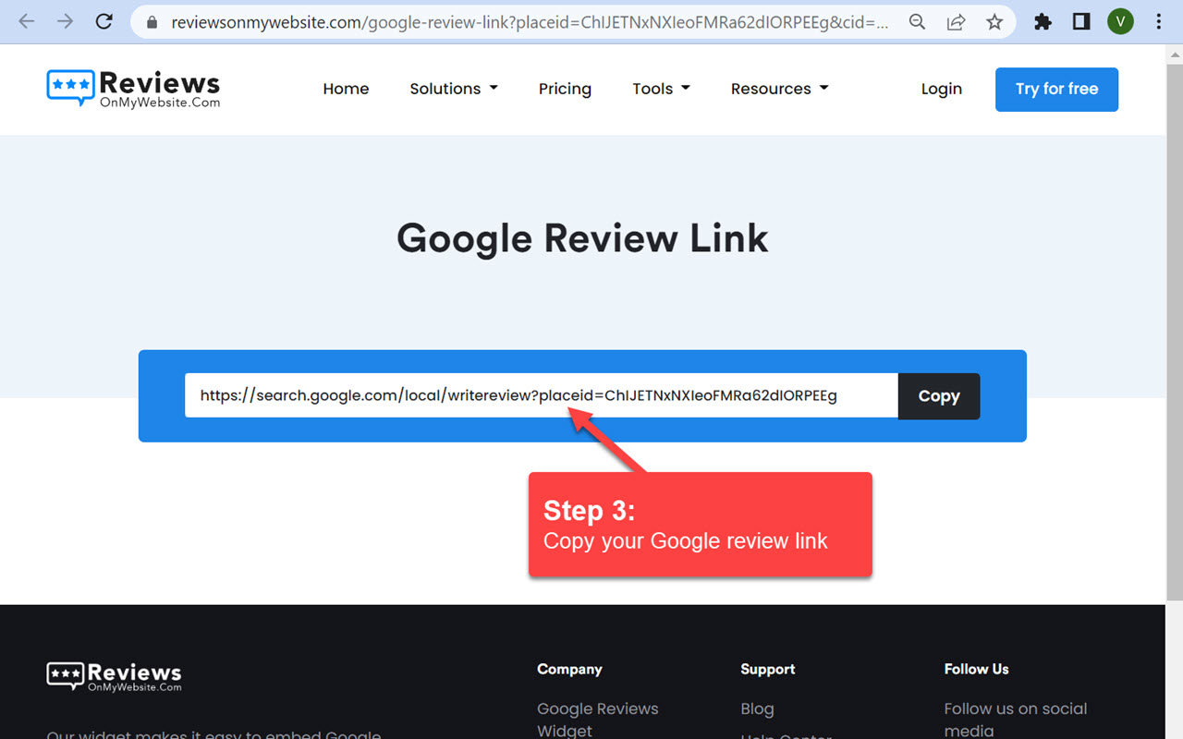This screenshot has height=739, width=1183.
Task: Expand the Resources dropdown
Action: click(779, 89)
